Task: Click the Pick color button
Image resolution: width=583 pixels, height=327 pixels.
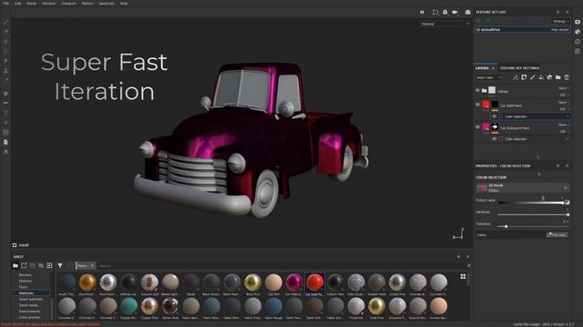Action: click(x=557, y=235)
